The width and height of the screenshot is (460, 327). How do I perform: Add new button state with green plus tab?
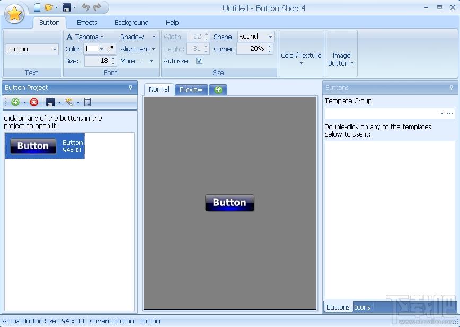218,89
